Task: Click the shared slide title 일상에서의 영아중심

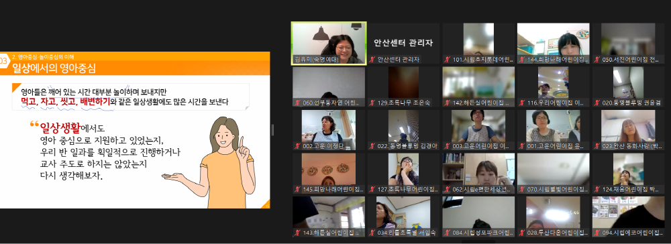Action: tap(54, 68)
